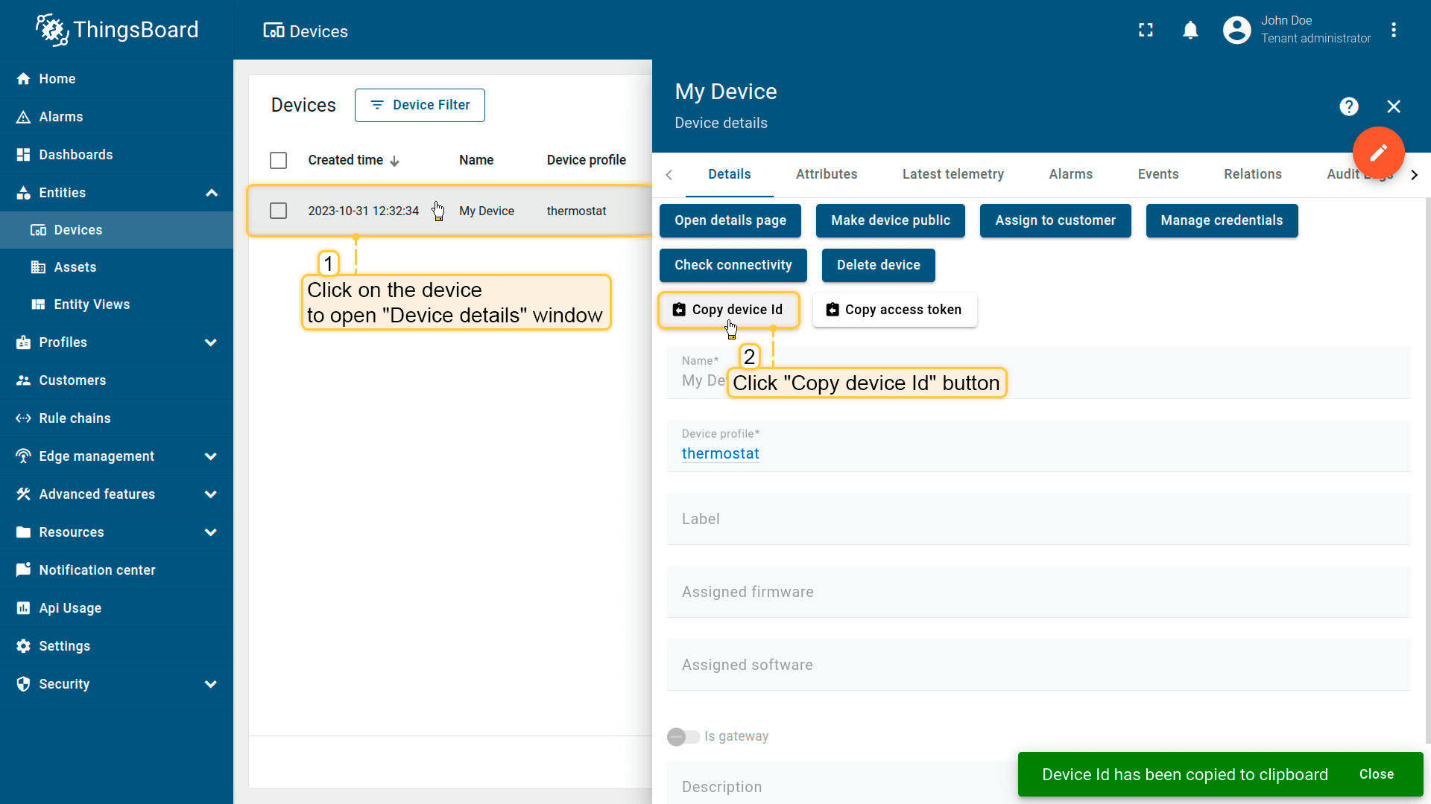Toggle fullscreen mode icon
Screen dimensions: 1431x804
pos(1146,30)
